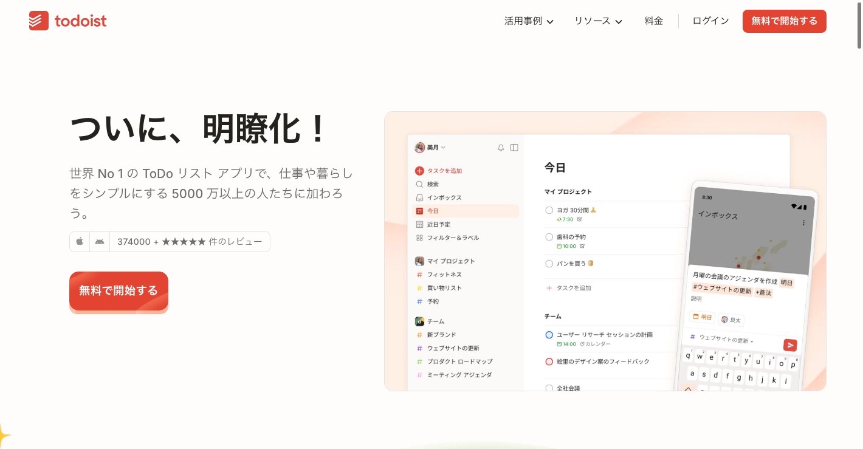Select 今日 in the sidebar
Viewport: 863px width, 449px height.
(x=433, y=211)
